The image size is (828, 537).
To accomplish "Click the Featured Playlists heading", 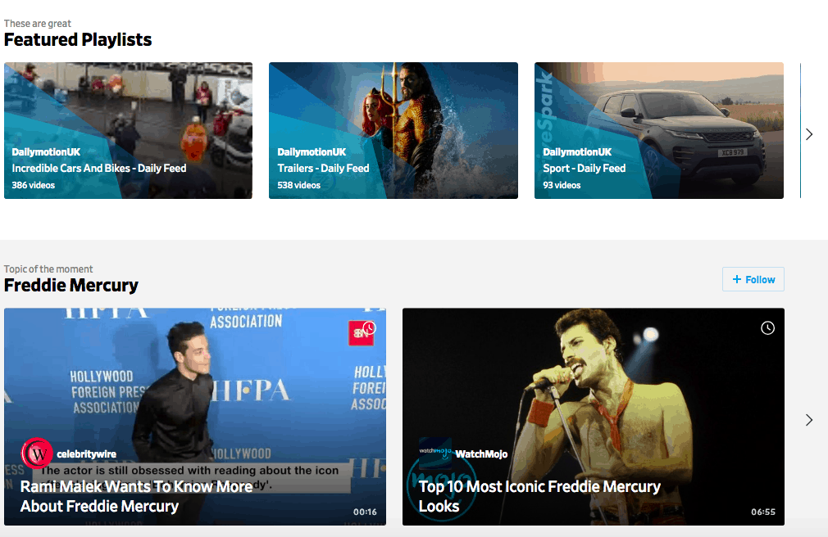I will (78, 39).
